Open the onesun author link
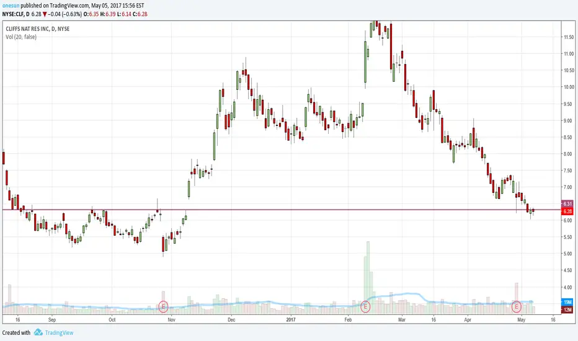The width and height of the screenshot is (578, 341). point(11,6)
